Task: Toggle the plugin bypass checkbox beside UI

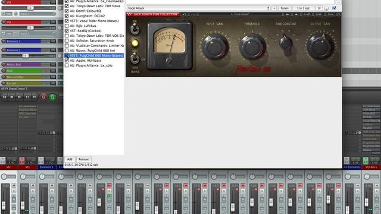Action: pyautogui.click(x=335, y=8)
